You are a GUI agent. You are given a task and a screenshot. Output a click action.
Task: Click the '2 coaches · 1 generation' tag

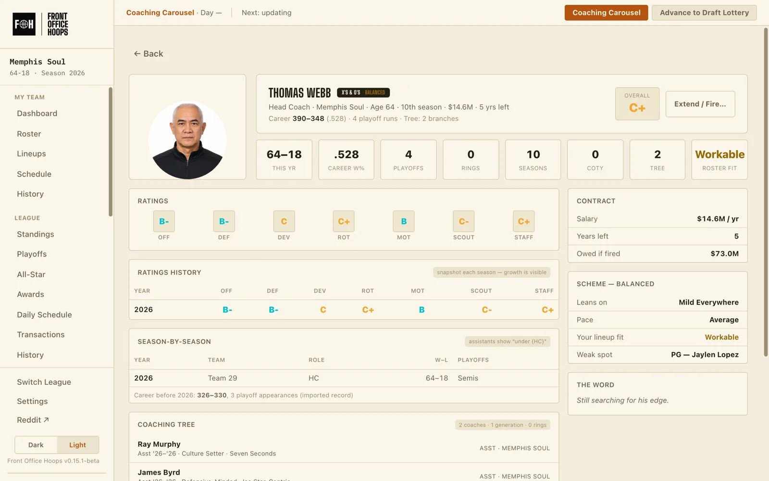click(x=503, y=425)
